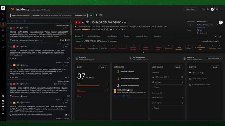The image size is (225, 126).
Task: Toggle star on incident ID-2800 row
Action: pos(11,84)
